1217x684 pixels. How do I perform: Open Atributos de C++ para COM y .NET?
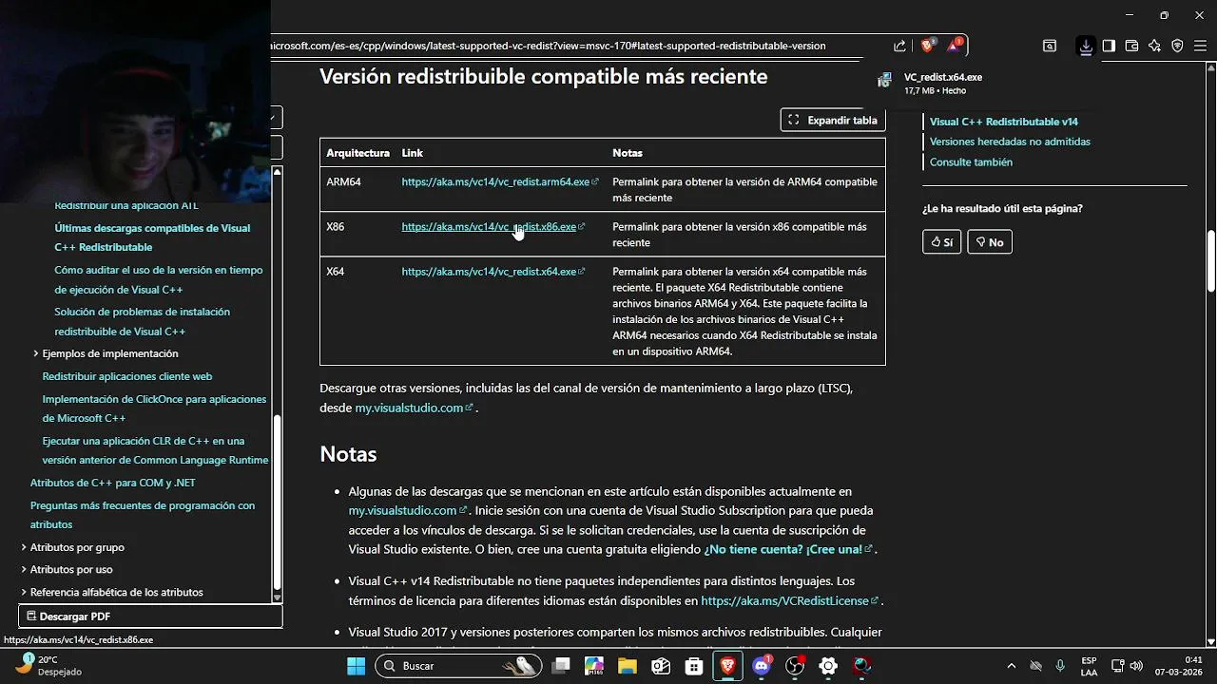[x=113, y=483]
